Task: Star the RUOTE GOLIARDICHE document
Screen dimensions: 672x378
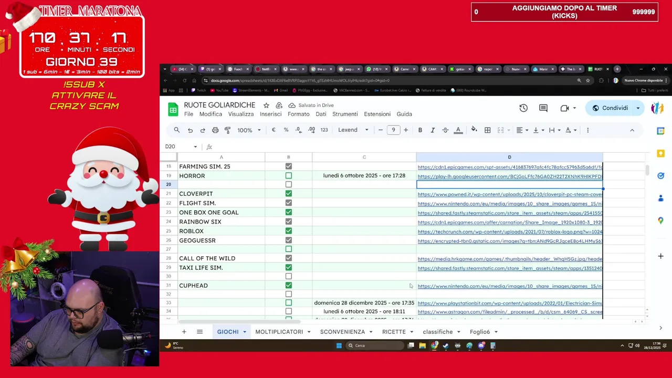Action: [266, 106]
